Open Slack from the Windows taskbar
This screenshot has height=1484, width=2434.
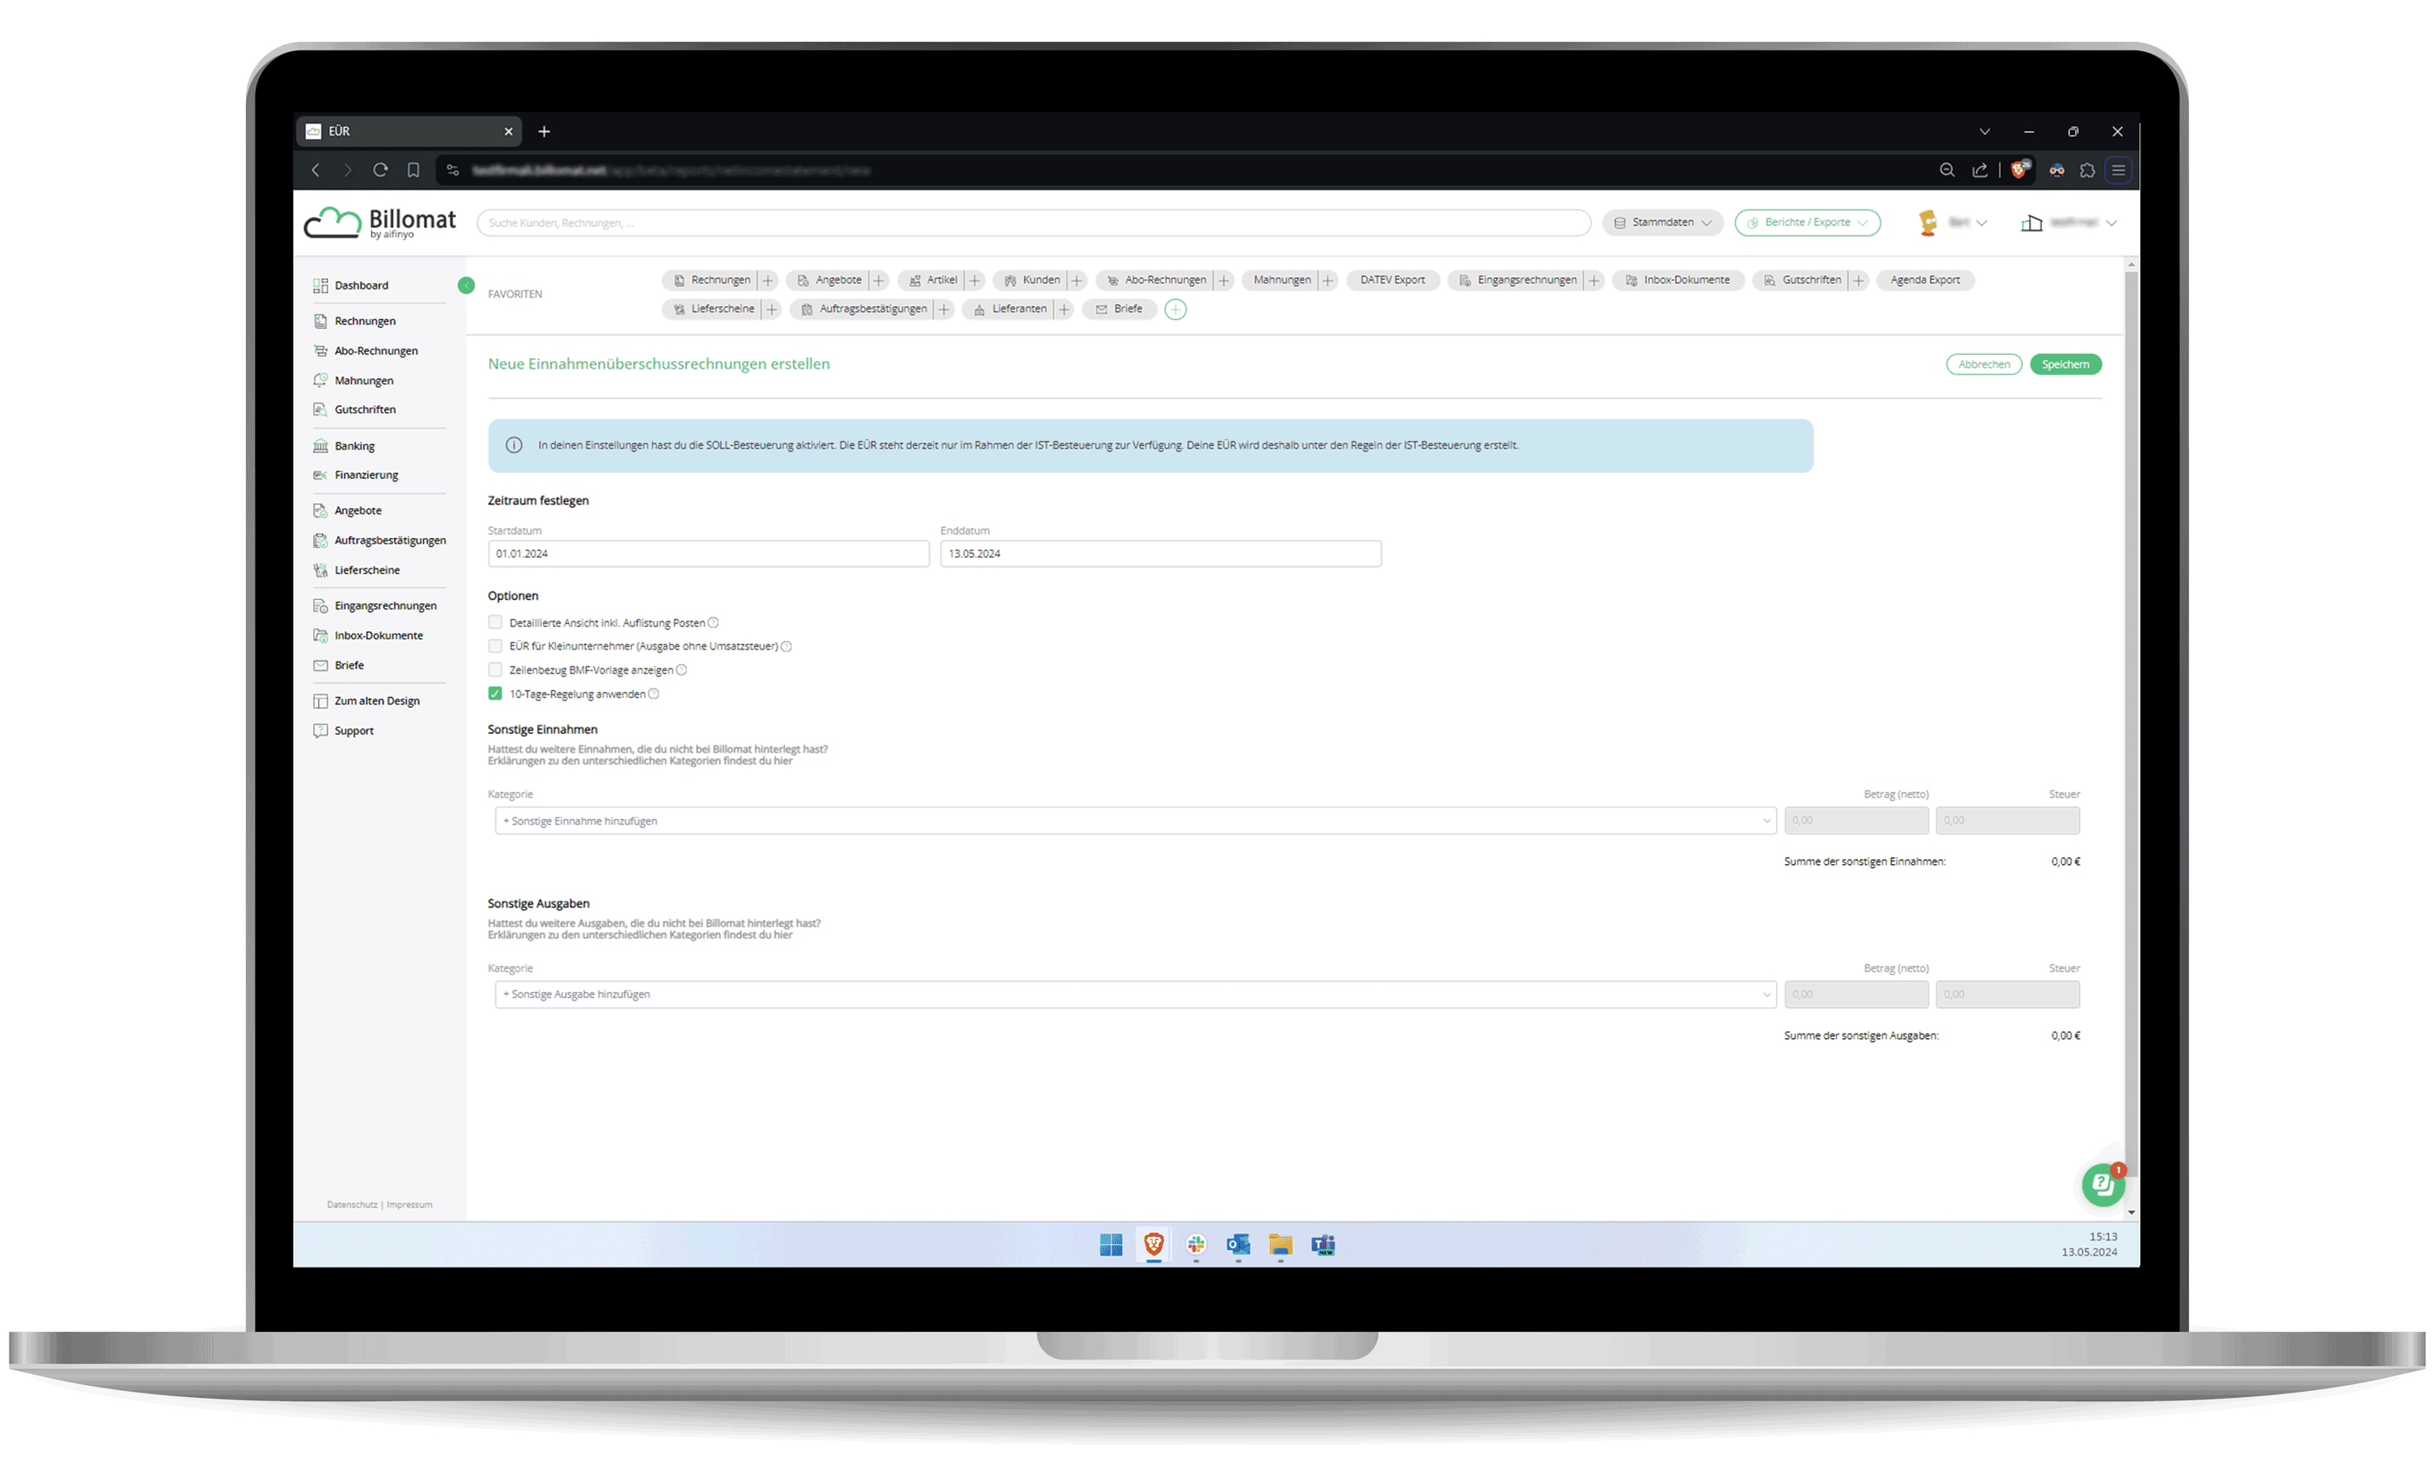pos(1195,1245)
